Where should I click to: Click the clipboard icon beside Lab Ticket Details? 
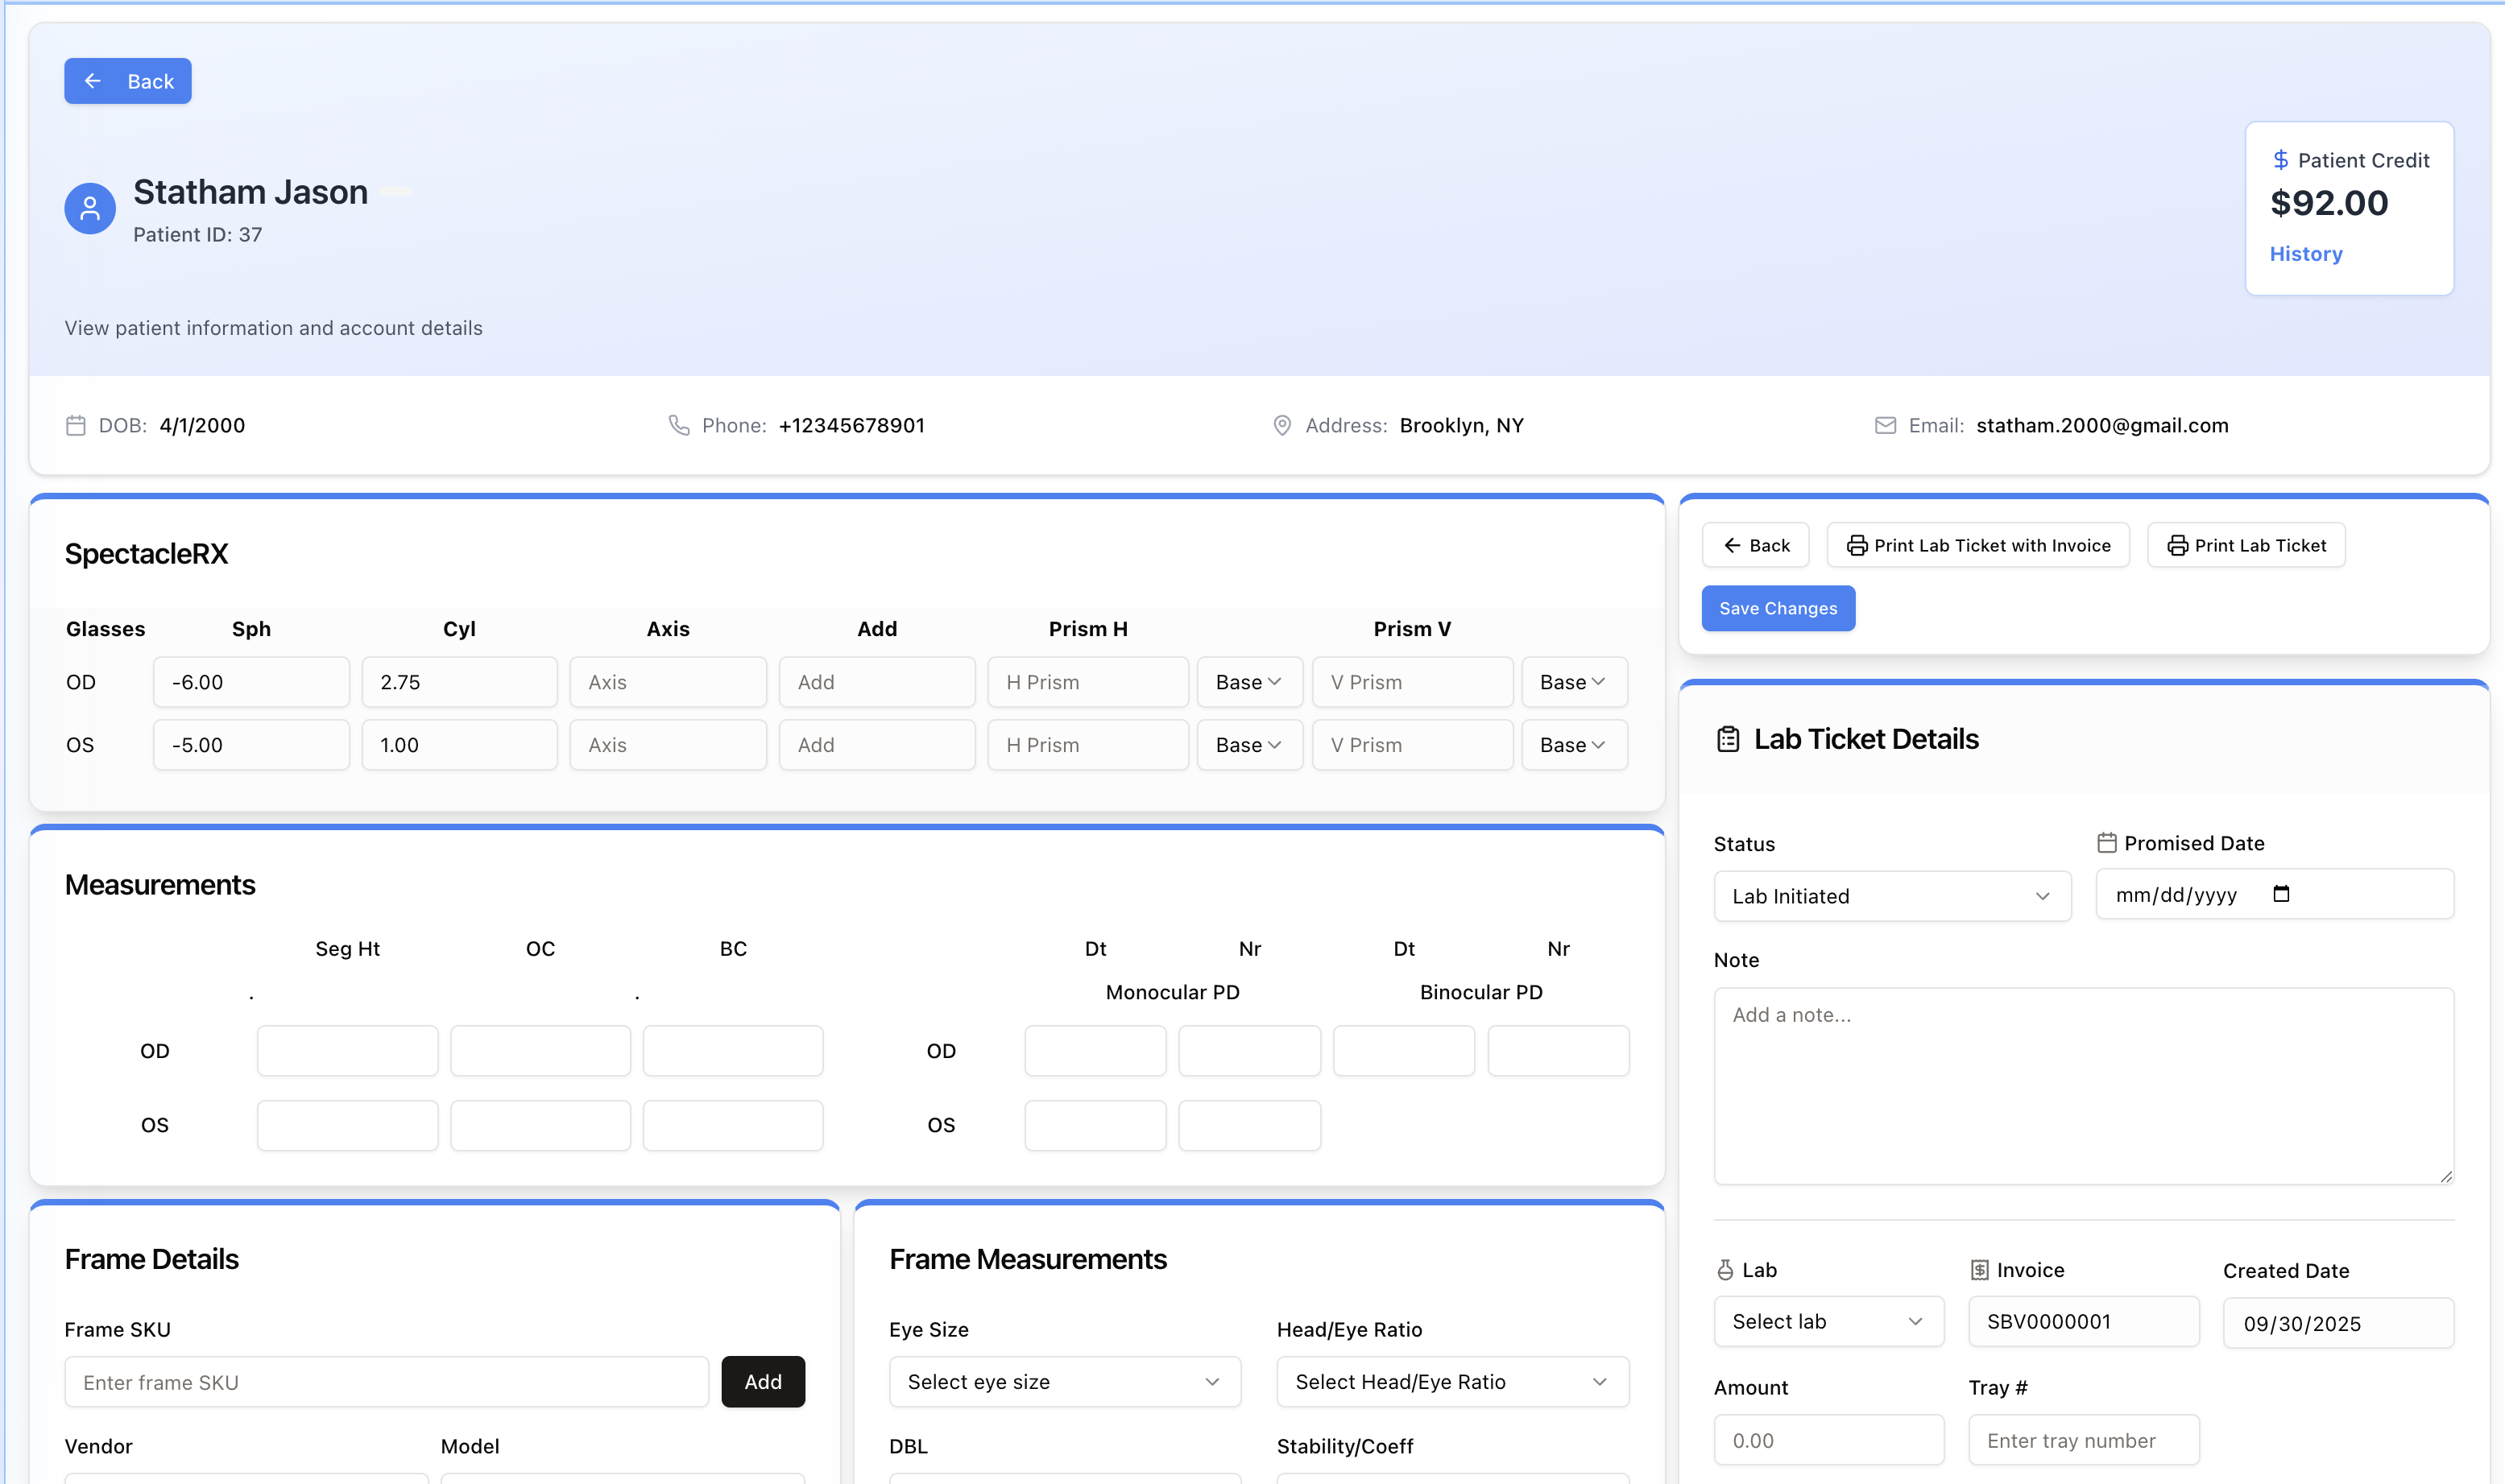pos(1728,739)
